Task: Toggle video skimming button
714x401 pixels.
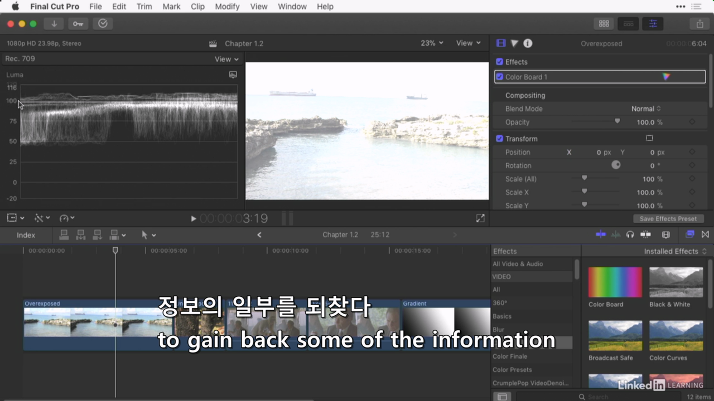Action: (x=601, y=234)
